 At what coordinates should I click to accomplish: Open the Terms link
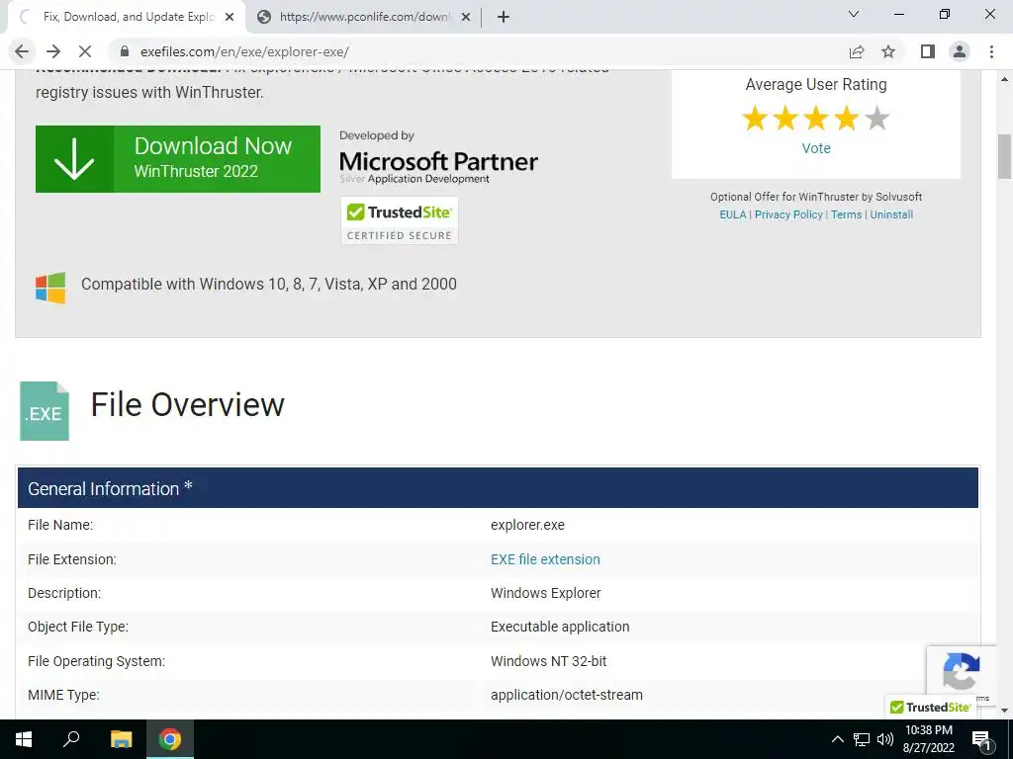click(x=847, y=214)
